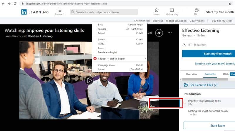Image resolution: width=235 pixels, height=131 pixels.
Task: Click the Effective Listening course link under title
Action: click(x=40, y=36)
